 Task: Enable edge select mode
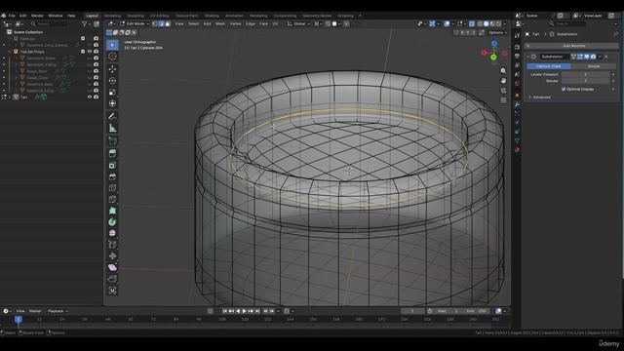pyautogui.click(x=161, y=23)
